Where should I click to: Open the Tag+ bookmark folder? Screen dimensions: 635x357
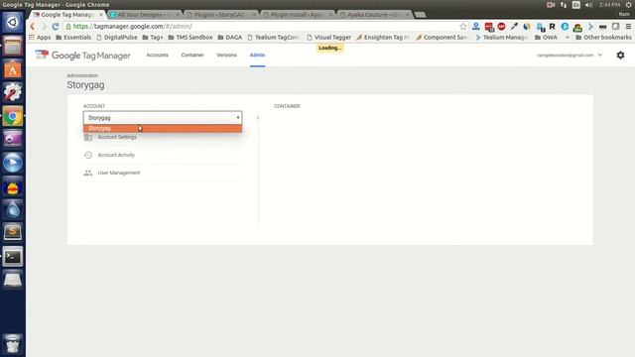(153, 38)
